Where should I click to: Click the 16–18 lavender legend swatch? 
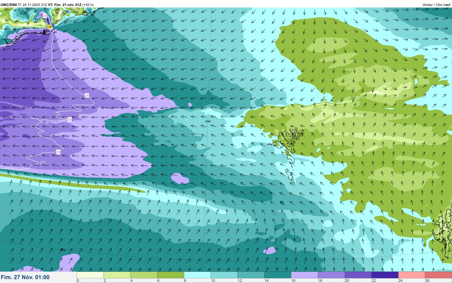coord(305,275)
